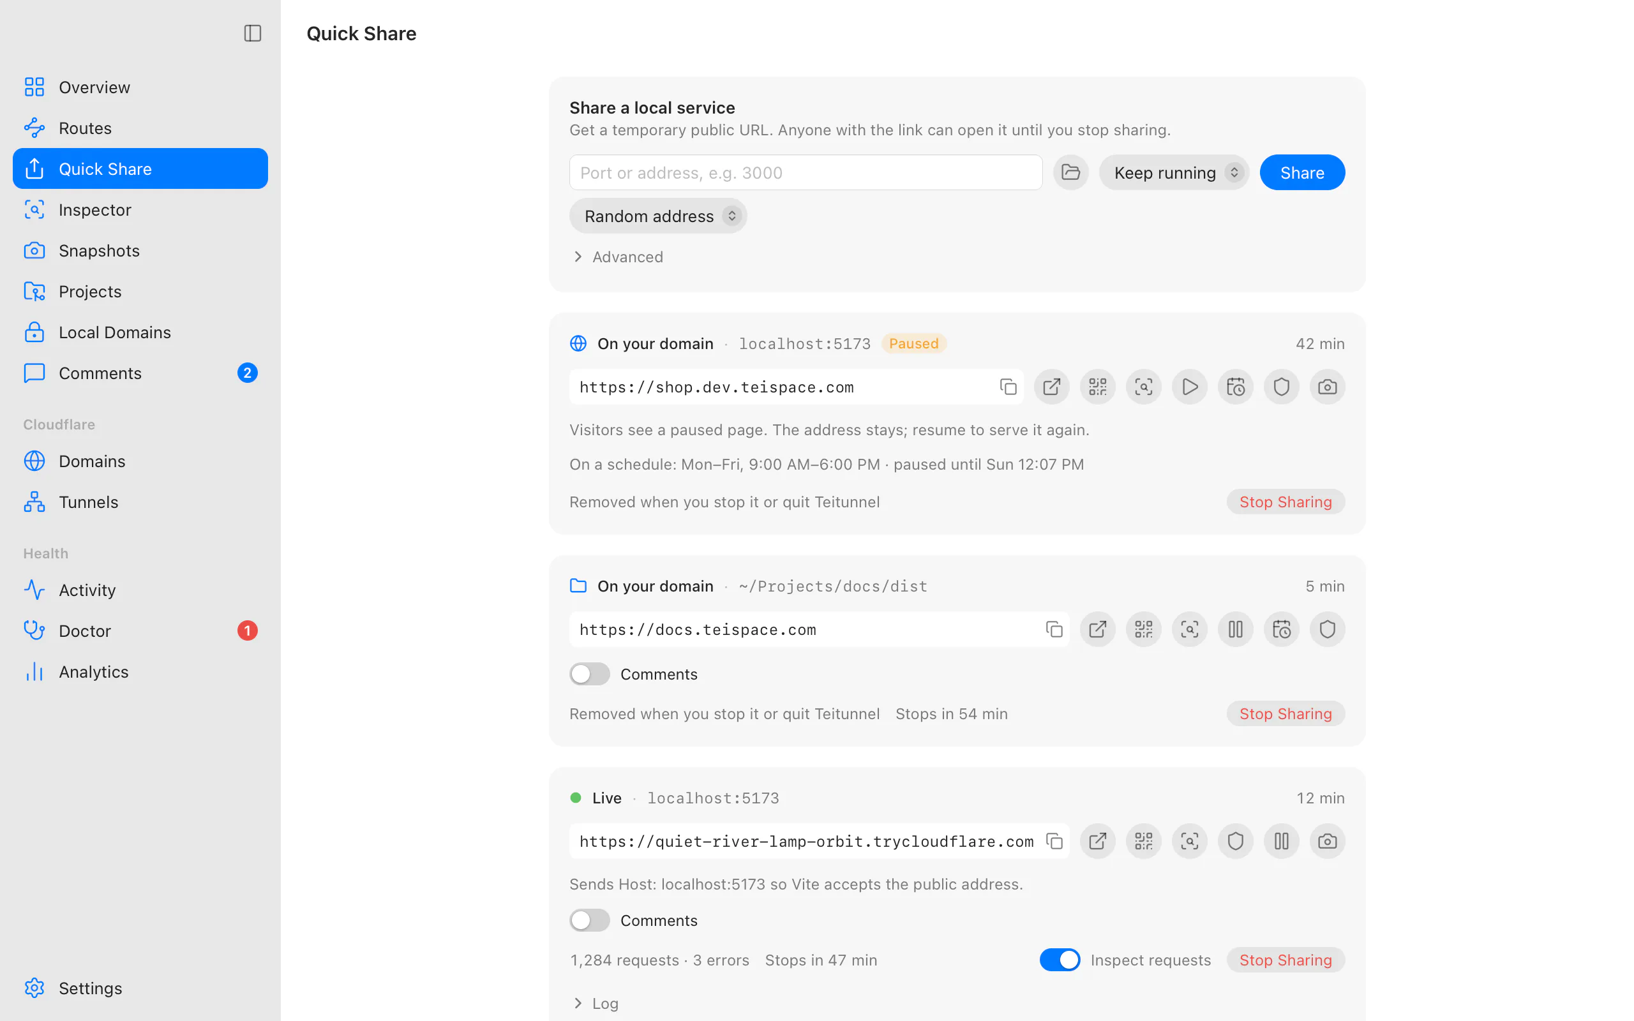Expand the Log section
Viewport: 1634px width, 1021px height.
pyautogui.click(x=595, y=1003)
